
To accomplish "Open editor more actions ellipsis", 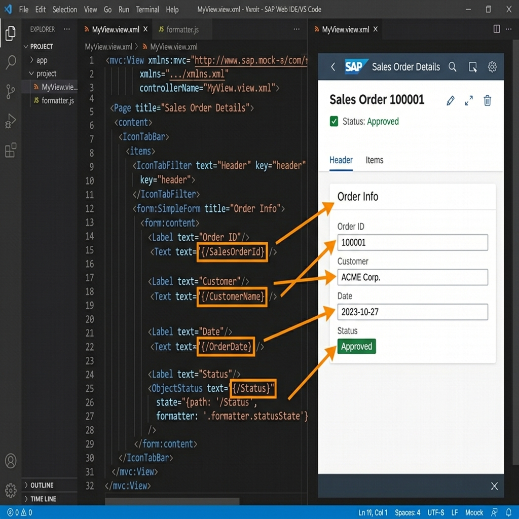I will [296, 29].
